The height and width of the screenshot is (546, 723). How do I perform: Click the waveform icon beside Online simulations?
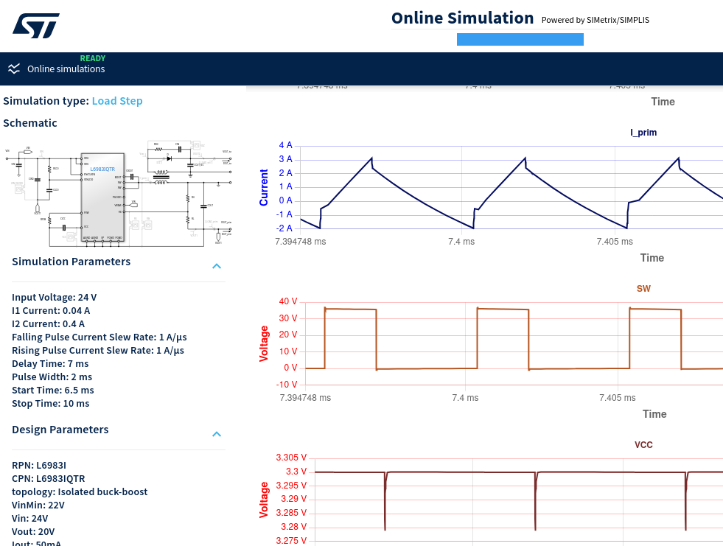[14, 69]
